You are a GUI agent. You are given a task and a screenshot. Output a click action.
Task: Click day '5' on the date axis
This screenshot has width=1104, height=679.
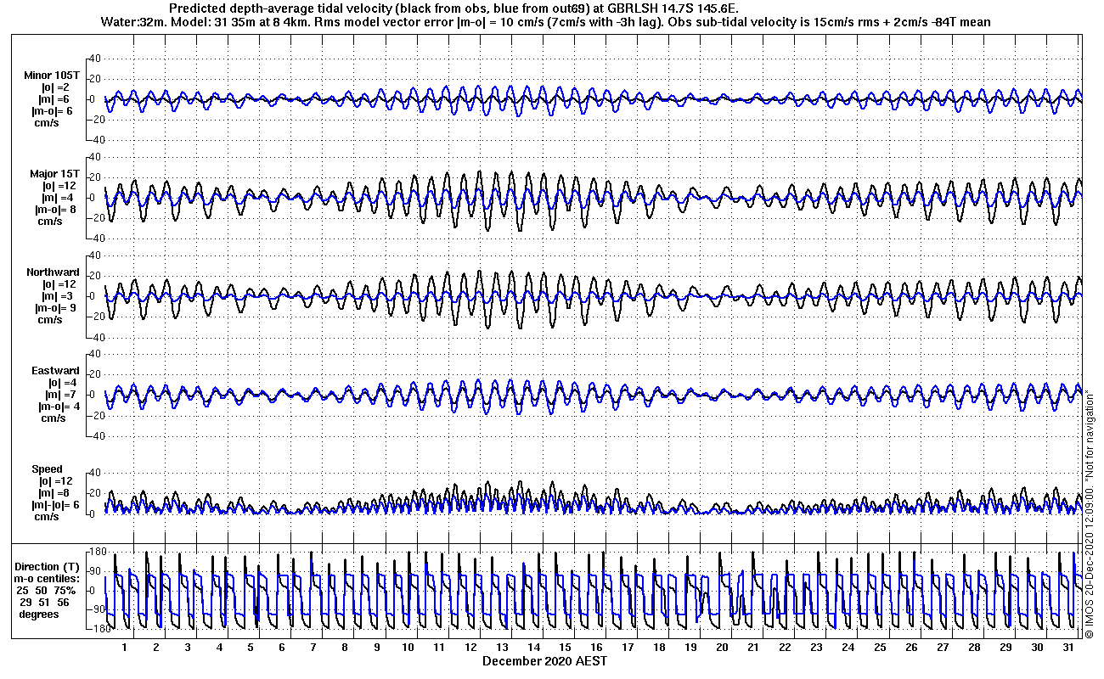251,648
